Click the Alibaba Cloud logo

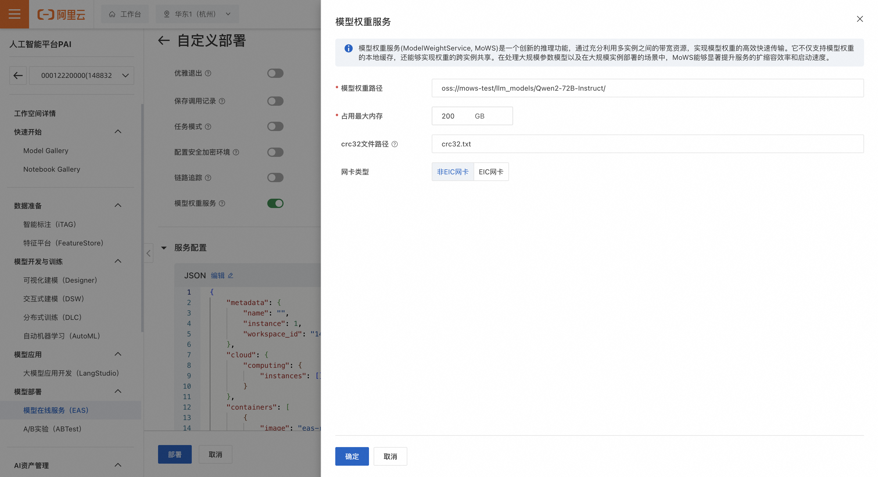point(61,14)
